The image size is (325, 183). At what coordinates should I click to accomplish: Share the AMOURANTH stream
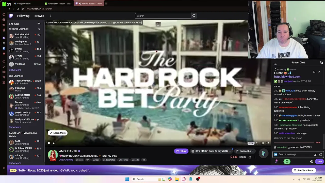click(x=250, y=157)
